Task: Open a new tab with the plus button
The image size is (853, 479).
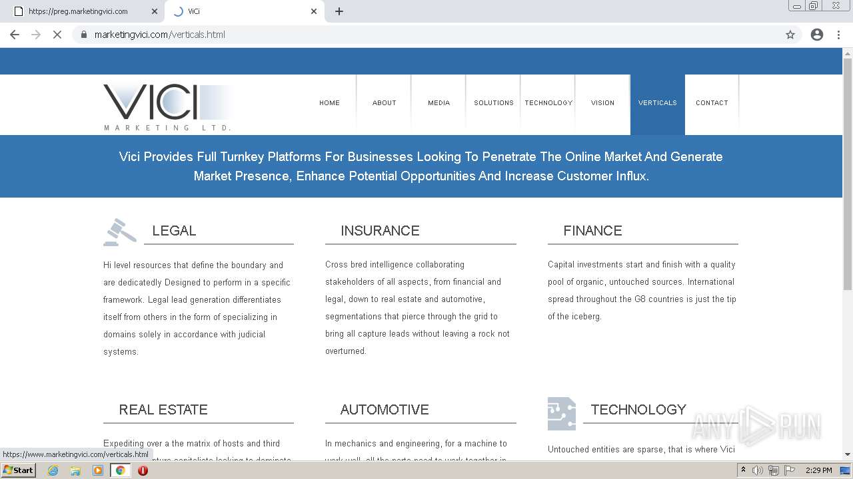Action: coord(339,11)
